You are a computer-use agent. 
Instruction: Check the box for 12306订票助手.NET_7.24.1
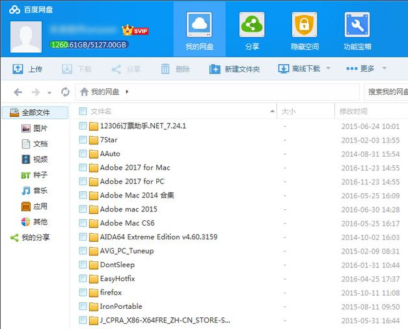pos(83,126)
